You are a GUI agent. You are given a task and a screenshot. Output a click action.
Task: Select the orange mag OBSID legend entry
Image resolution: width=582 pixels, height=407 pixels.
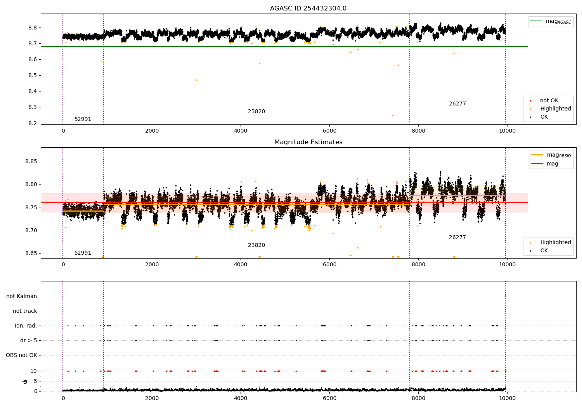551,155
